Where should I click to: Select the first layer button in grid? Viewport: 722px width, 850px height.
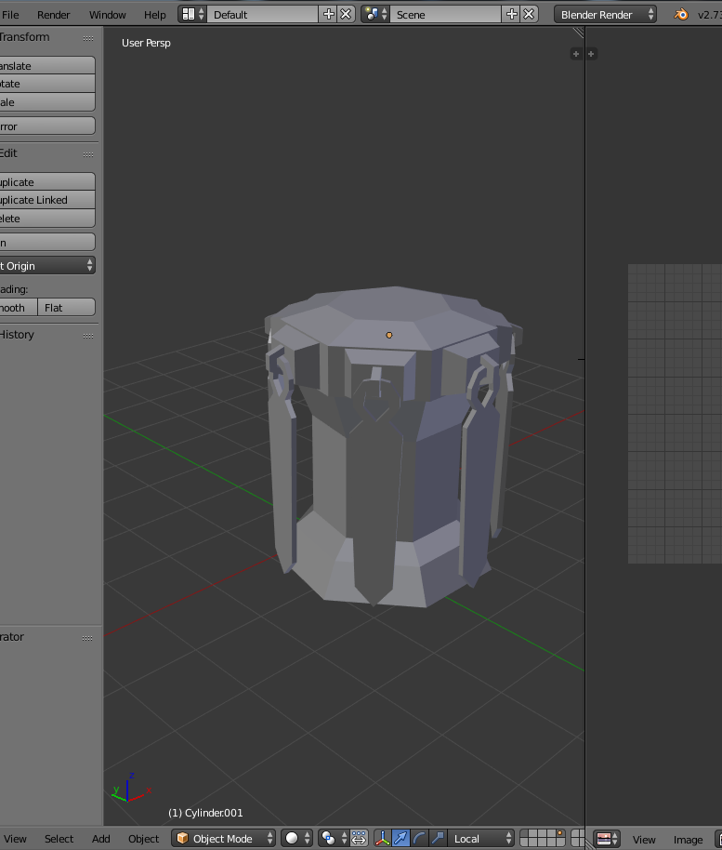click(525, 834)
